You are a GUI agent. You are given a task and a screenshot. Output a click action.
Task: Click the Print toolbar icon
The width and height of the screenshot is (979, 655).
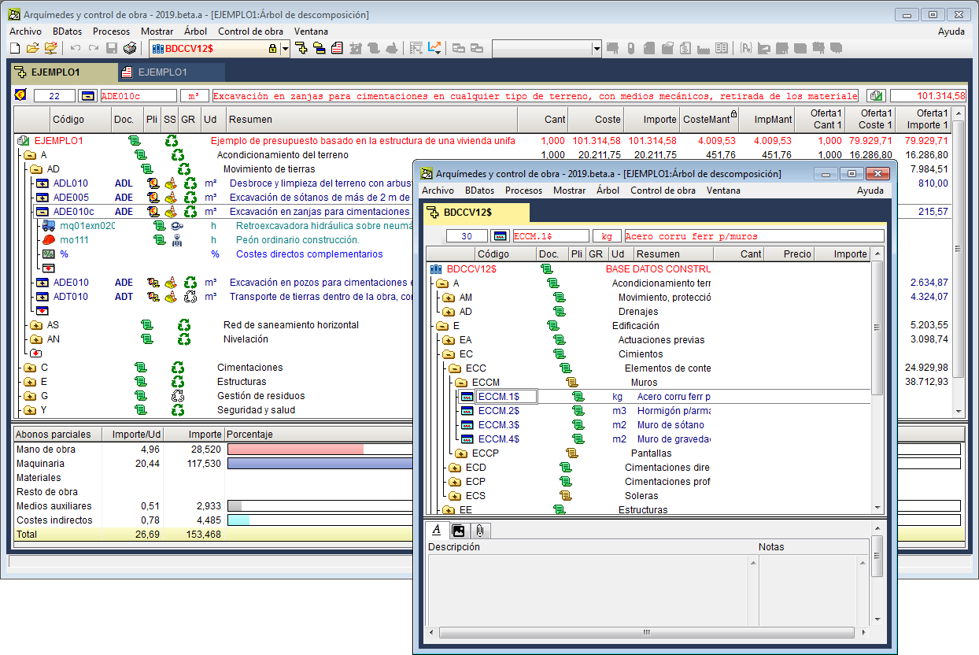coord(130,49)
